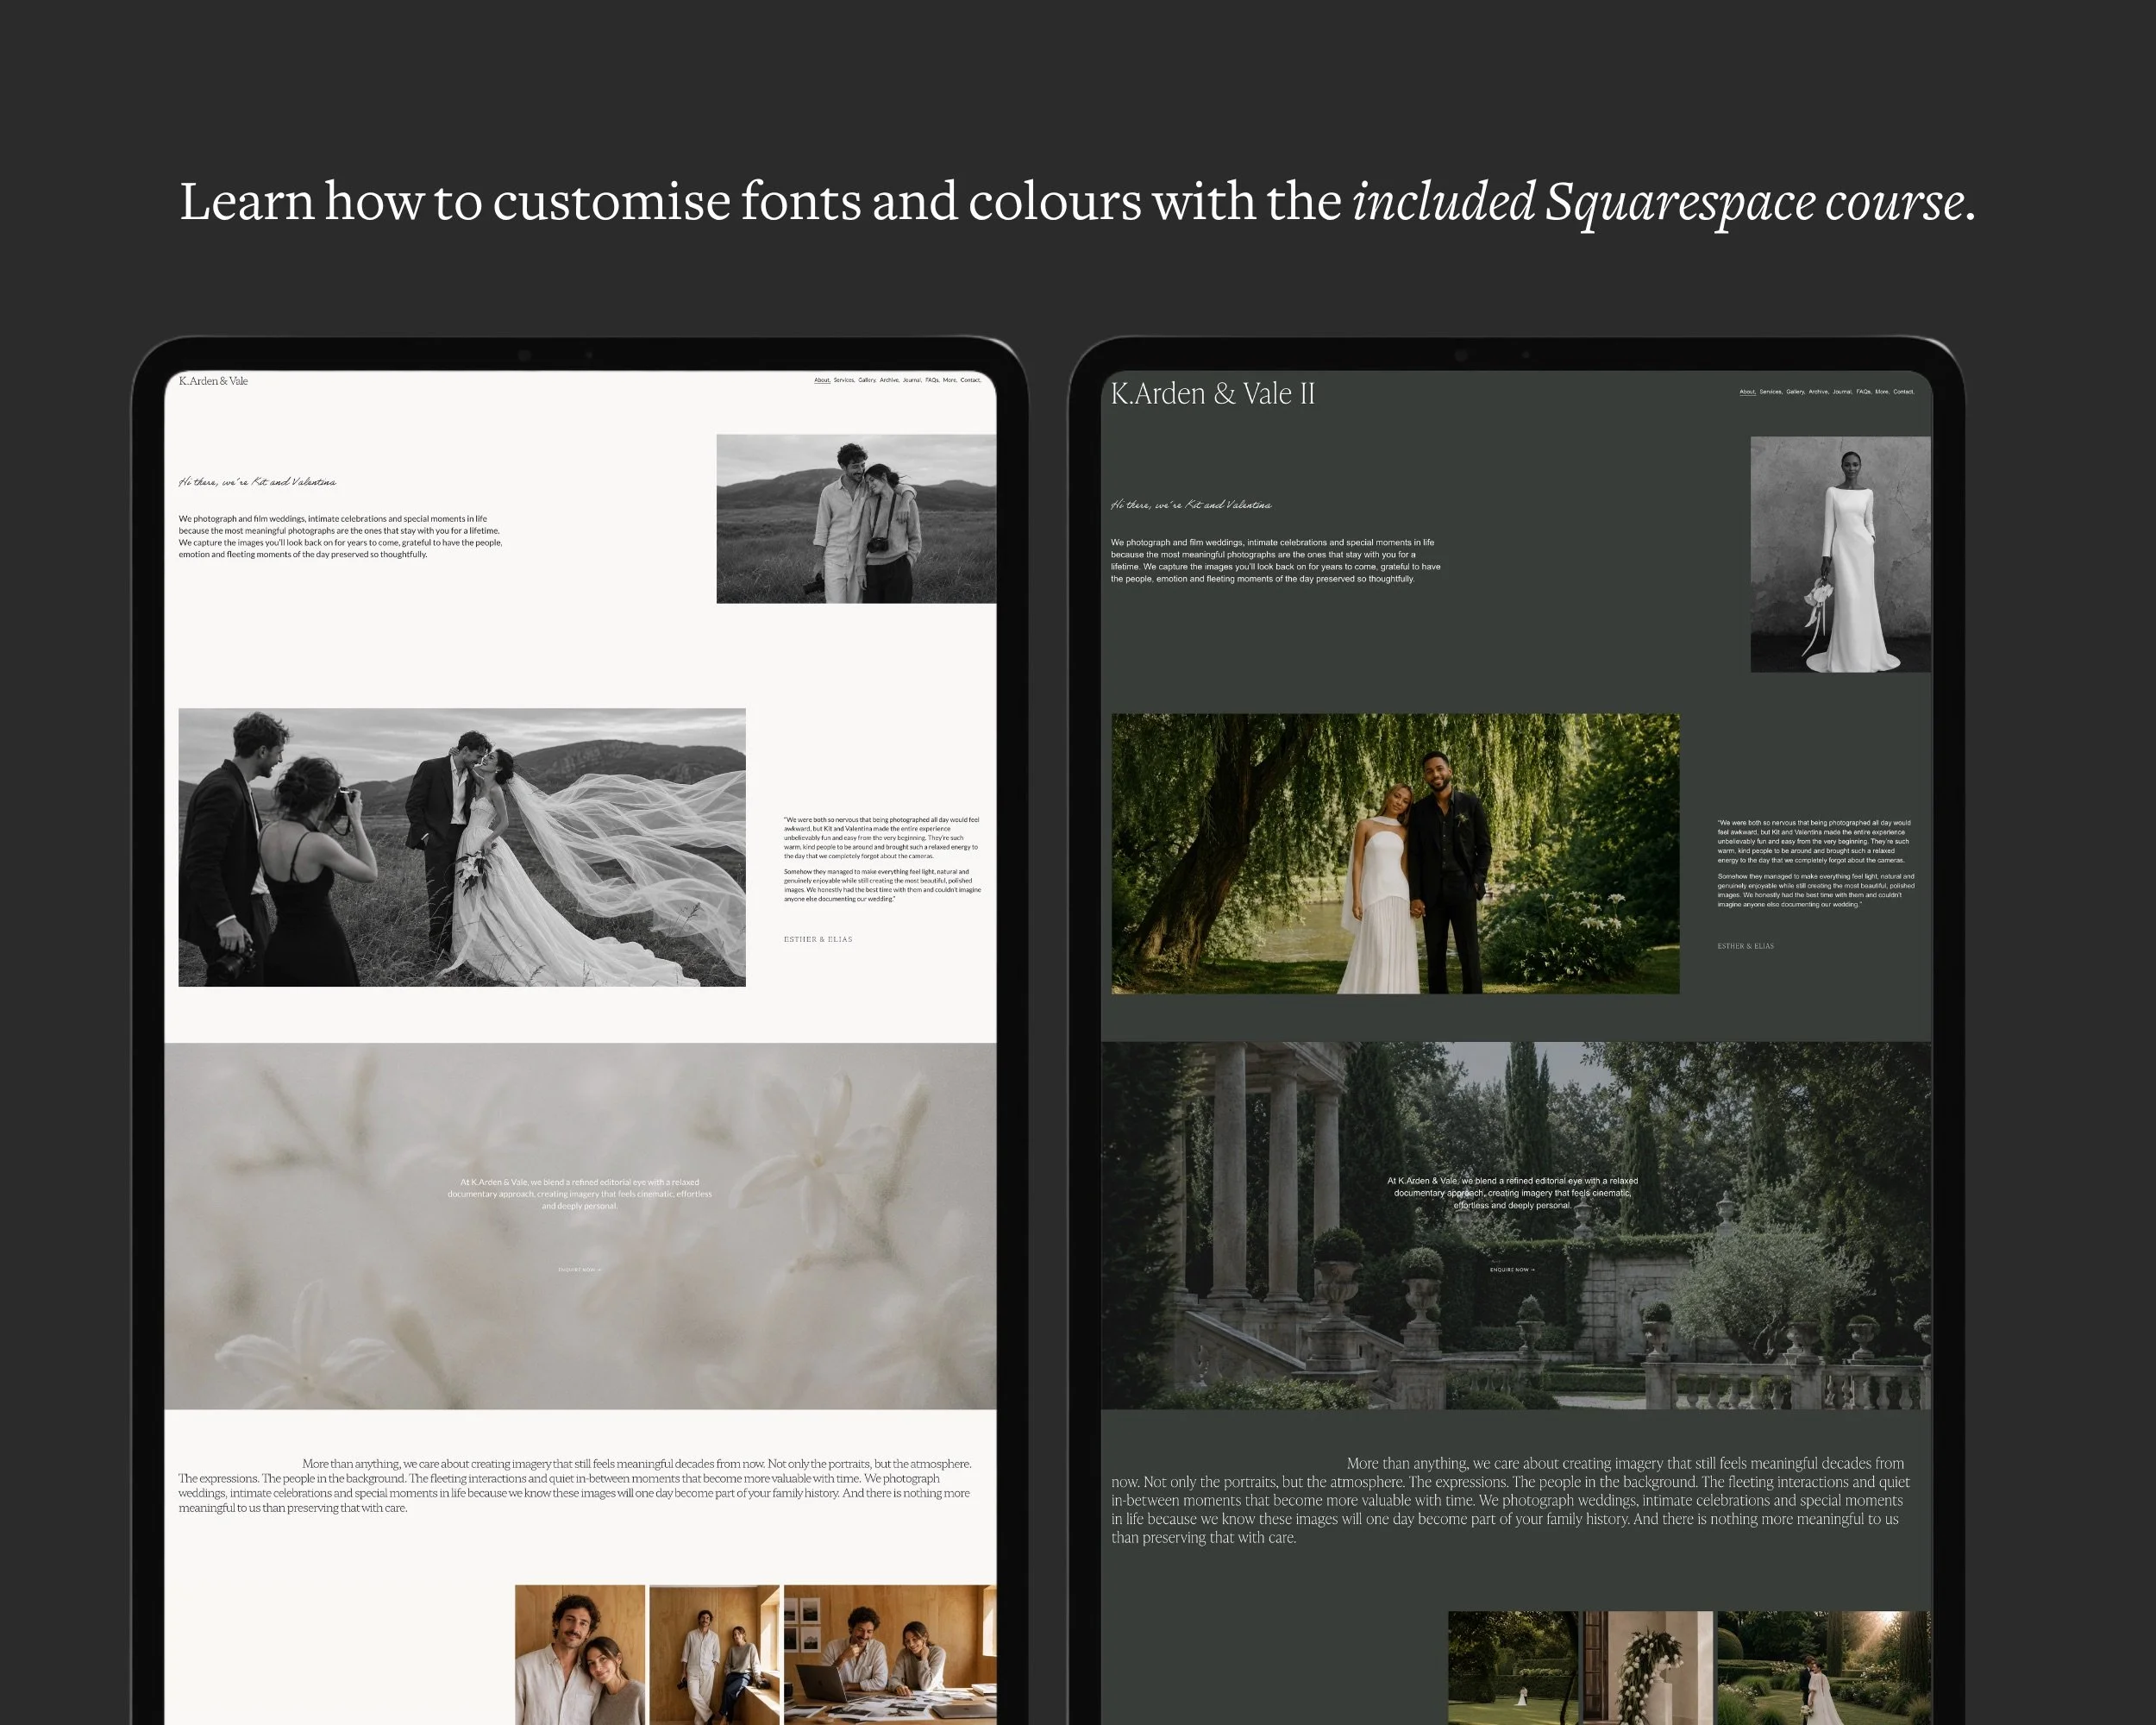Open Journal link on the white tablet site
The height and width of the screenshot is (1725, 2156).
tap(913, 380)
